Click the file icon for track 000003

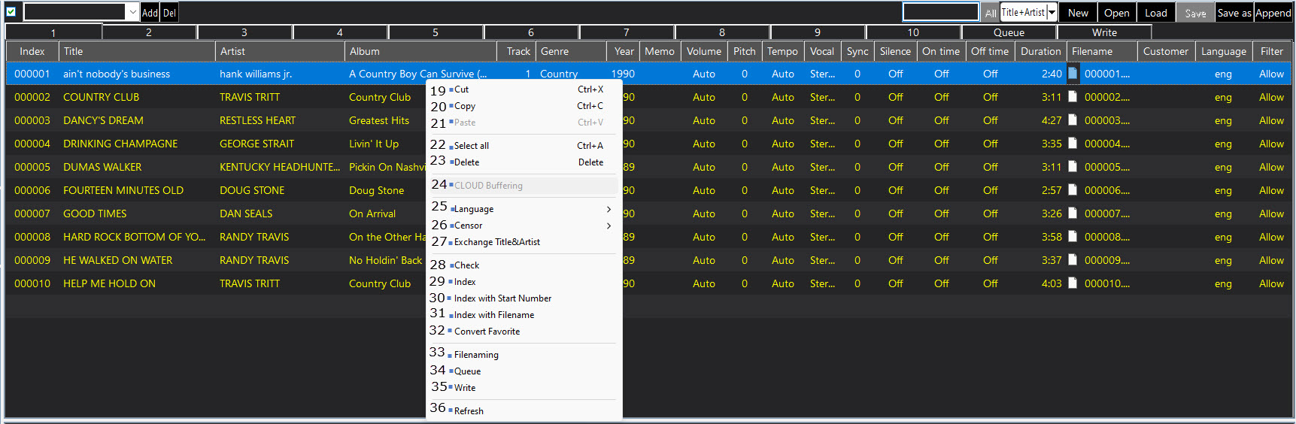click(x=1073, y=120)
